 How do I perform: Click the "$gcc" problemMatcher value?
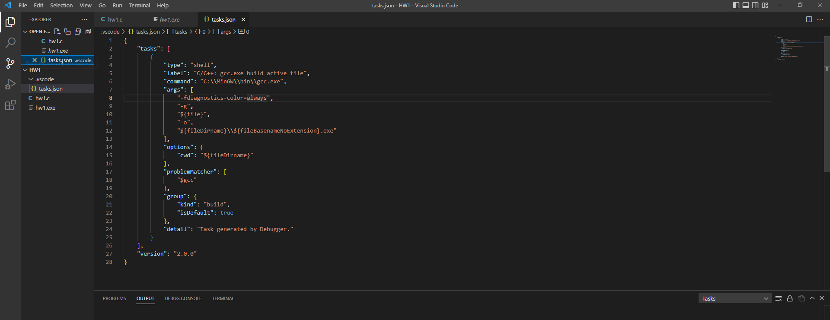click(187, 180)
